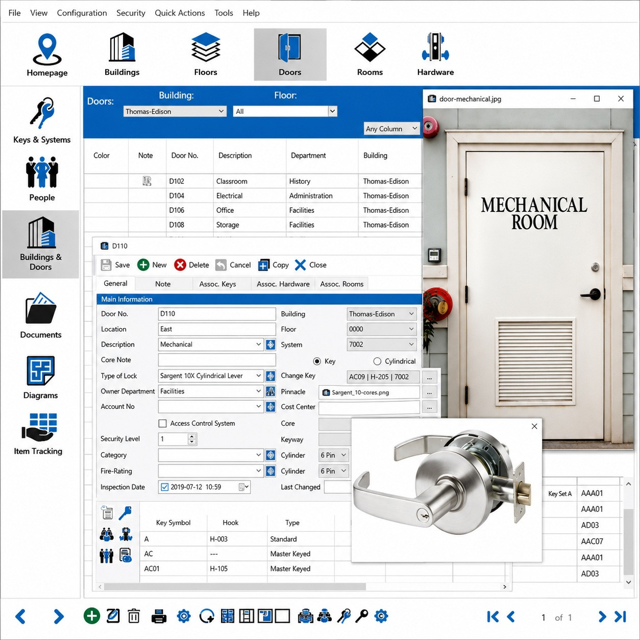Select the Doors view icon

point(290,55)
